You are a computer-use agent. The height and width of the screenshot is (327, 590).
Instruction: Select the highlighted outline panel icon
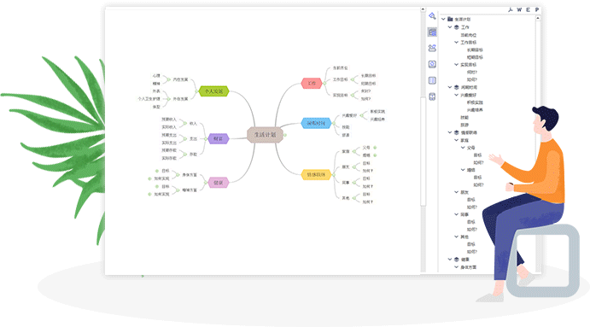(x=432, y=32)
